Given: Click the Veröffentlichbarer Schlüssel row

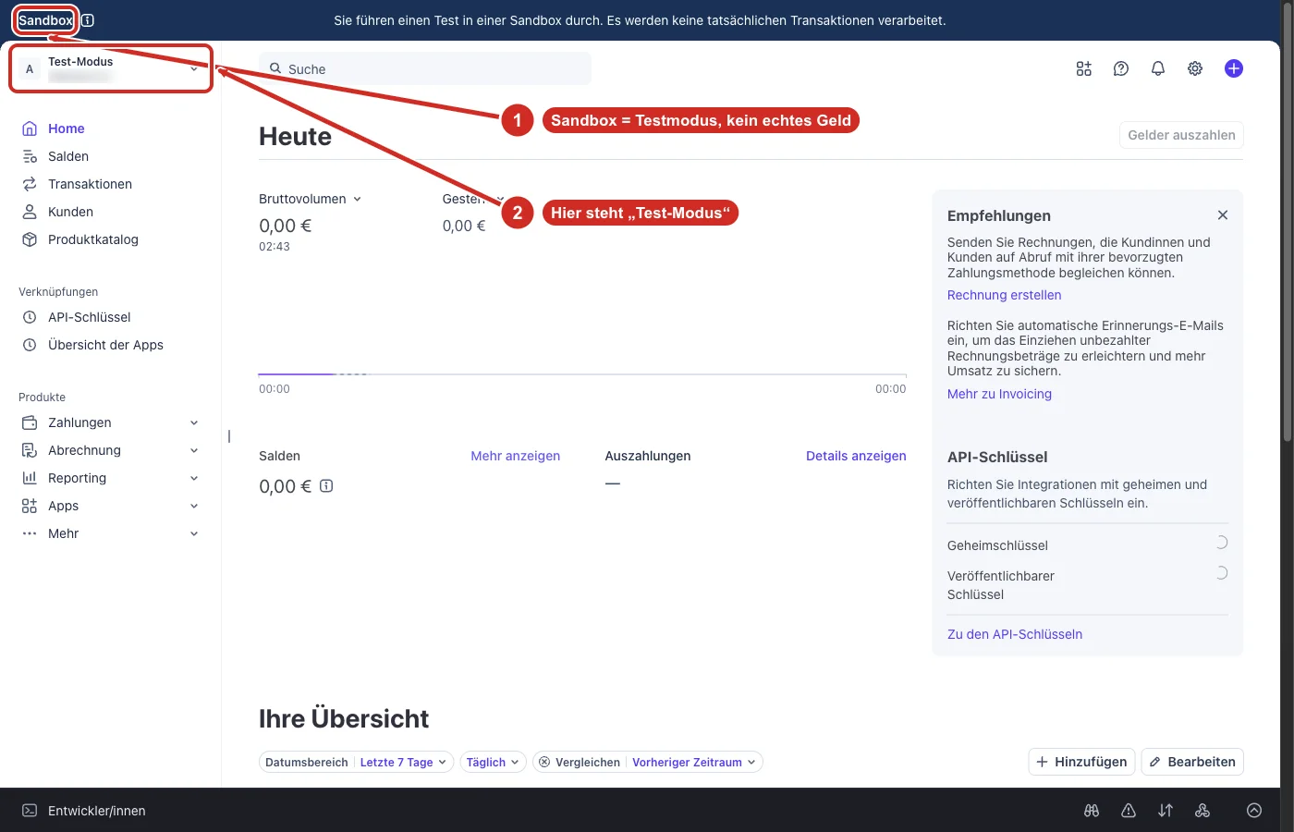Looking at the screenshot, I should (1088, 585).
